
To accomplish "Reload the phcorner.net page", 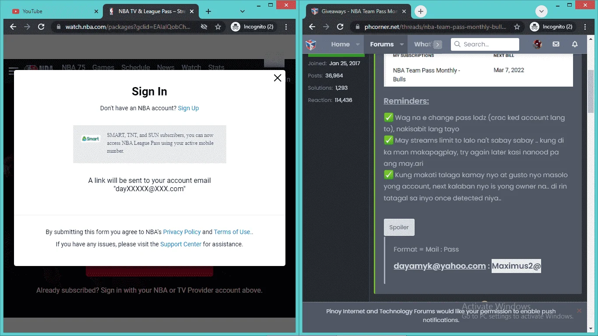I will [340, 27].
